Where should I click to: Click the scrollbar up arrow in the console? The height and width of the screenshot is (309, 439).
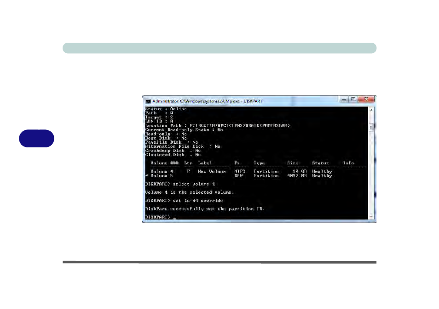click(371, 110)
